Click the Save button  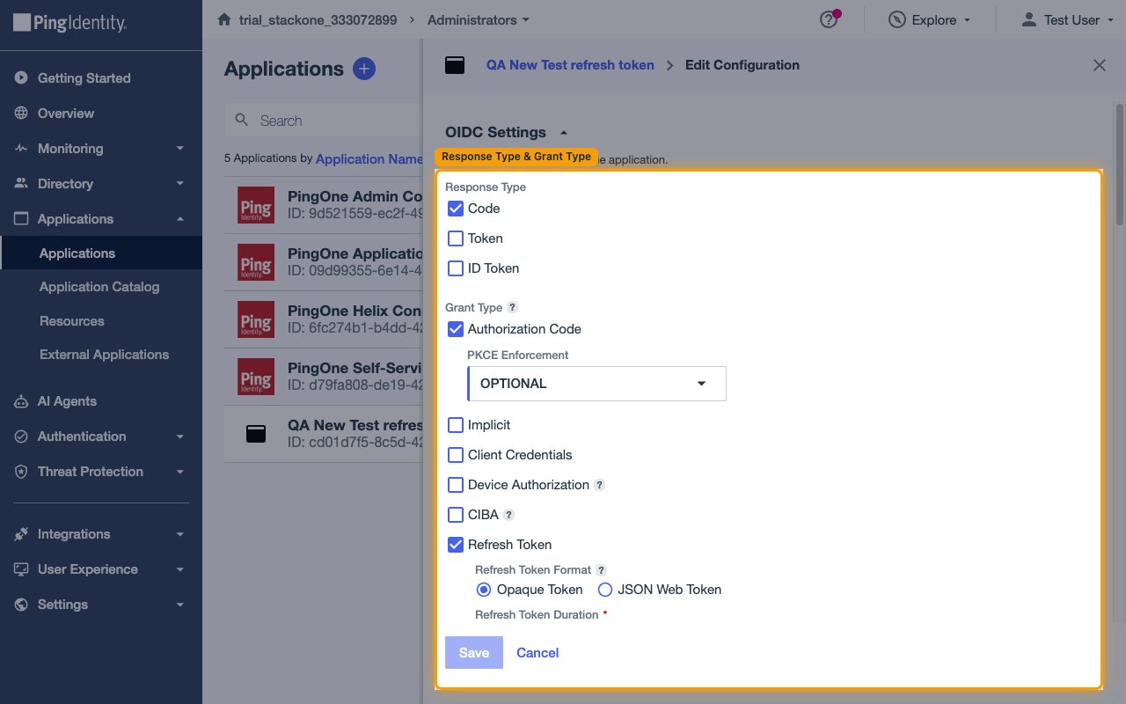tap(474, 653)
